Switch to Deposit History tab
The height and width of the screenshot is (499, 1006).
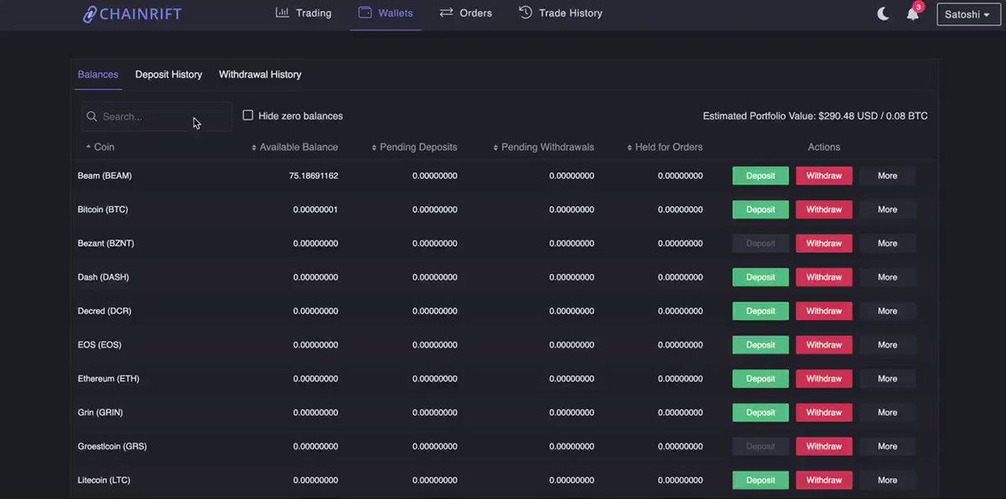tap(169, 75)
